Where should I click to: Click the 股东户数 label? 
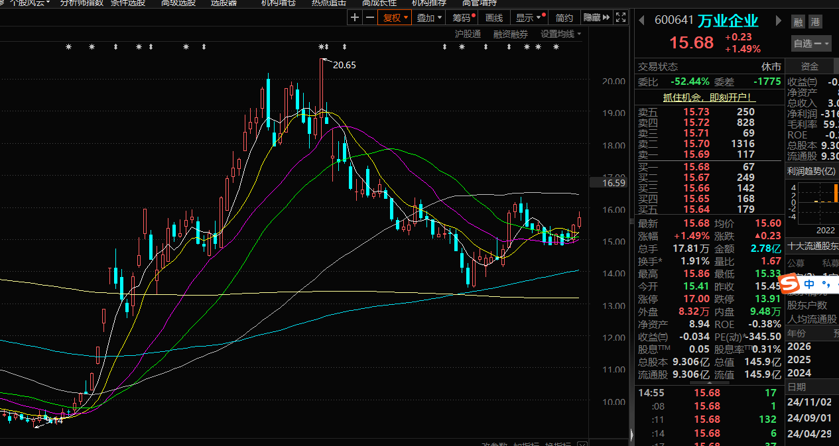coord(807,306)
